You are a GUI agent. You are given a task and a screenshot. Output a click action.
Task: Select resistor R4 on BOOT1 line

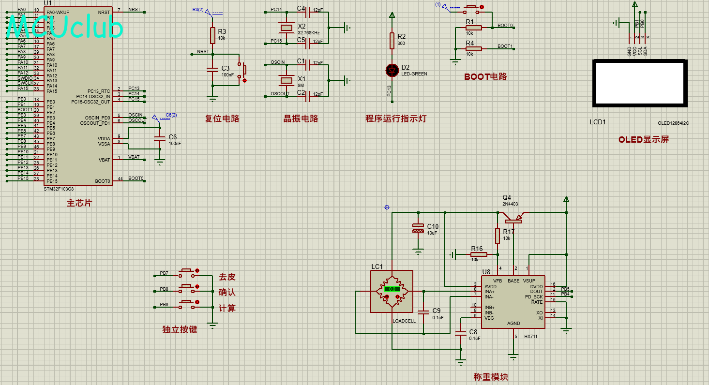click(473, 48)
